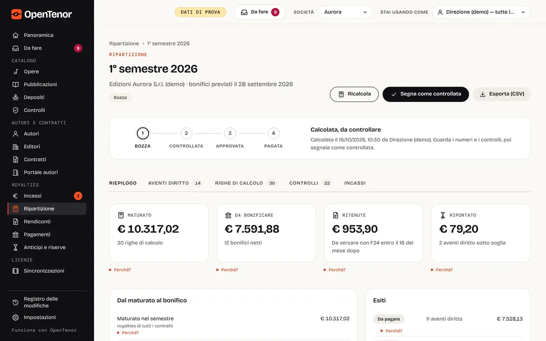Image resolution: width=546 pixels, height=341 pixels.
Task: Click the Dati di prova badge
Action: (x=201, y=12)
